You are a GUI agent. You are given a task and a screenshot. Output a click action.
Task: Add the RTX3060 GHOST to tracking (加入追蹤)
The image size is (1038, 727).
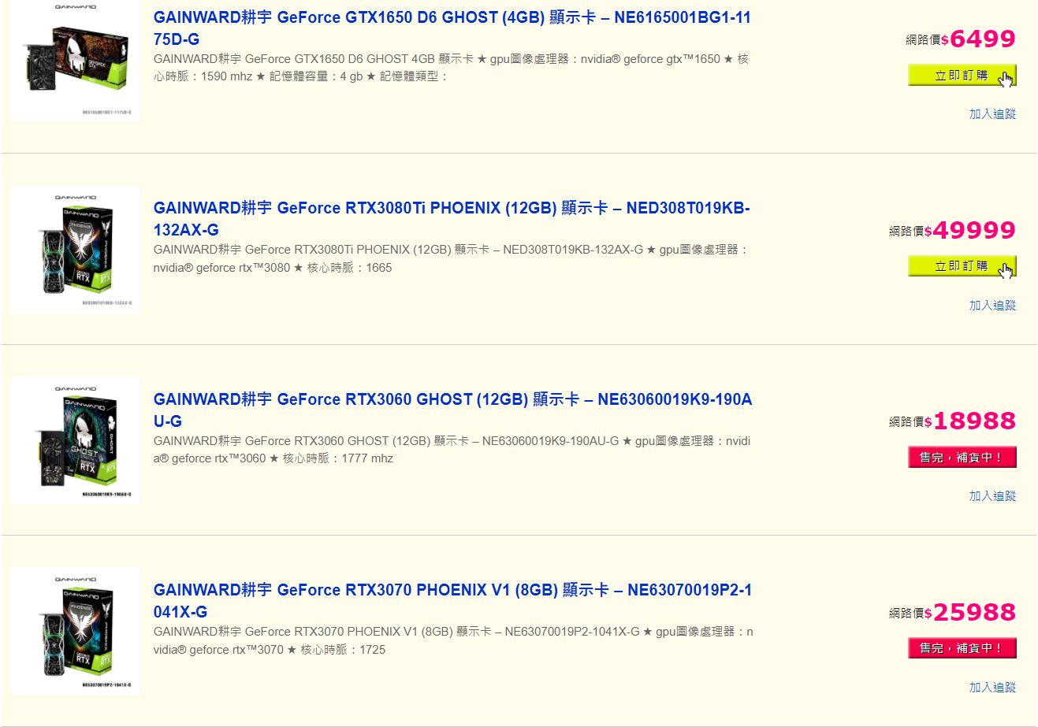(992, 496)
